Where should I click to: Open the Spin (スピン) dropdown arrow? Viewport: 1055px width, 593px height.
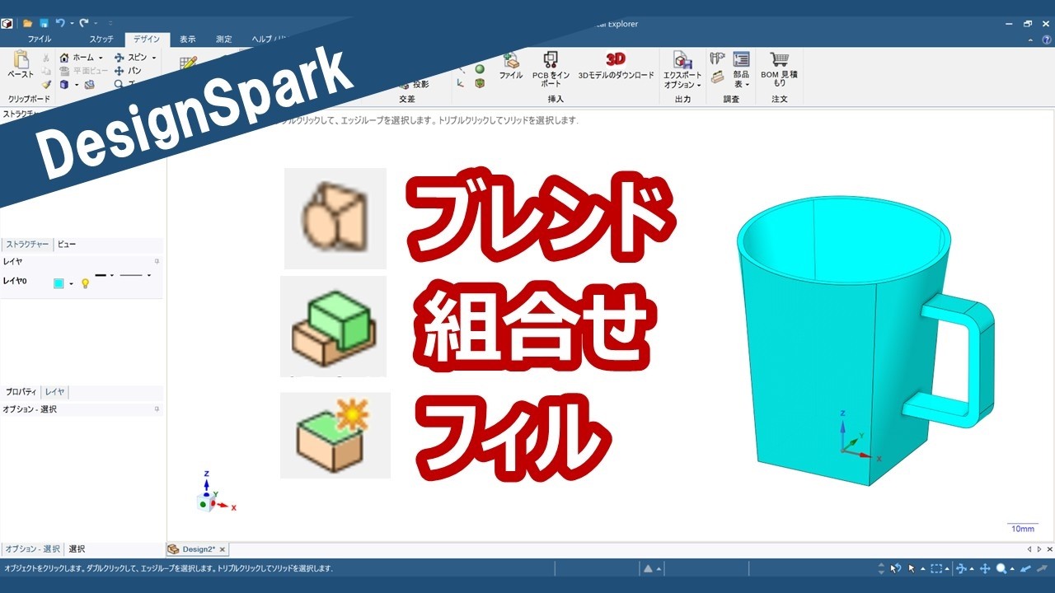(153, 58)
